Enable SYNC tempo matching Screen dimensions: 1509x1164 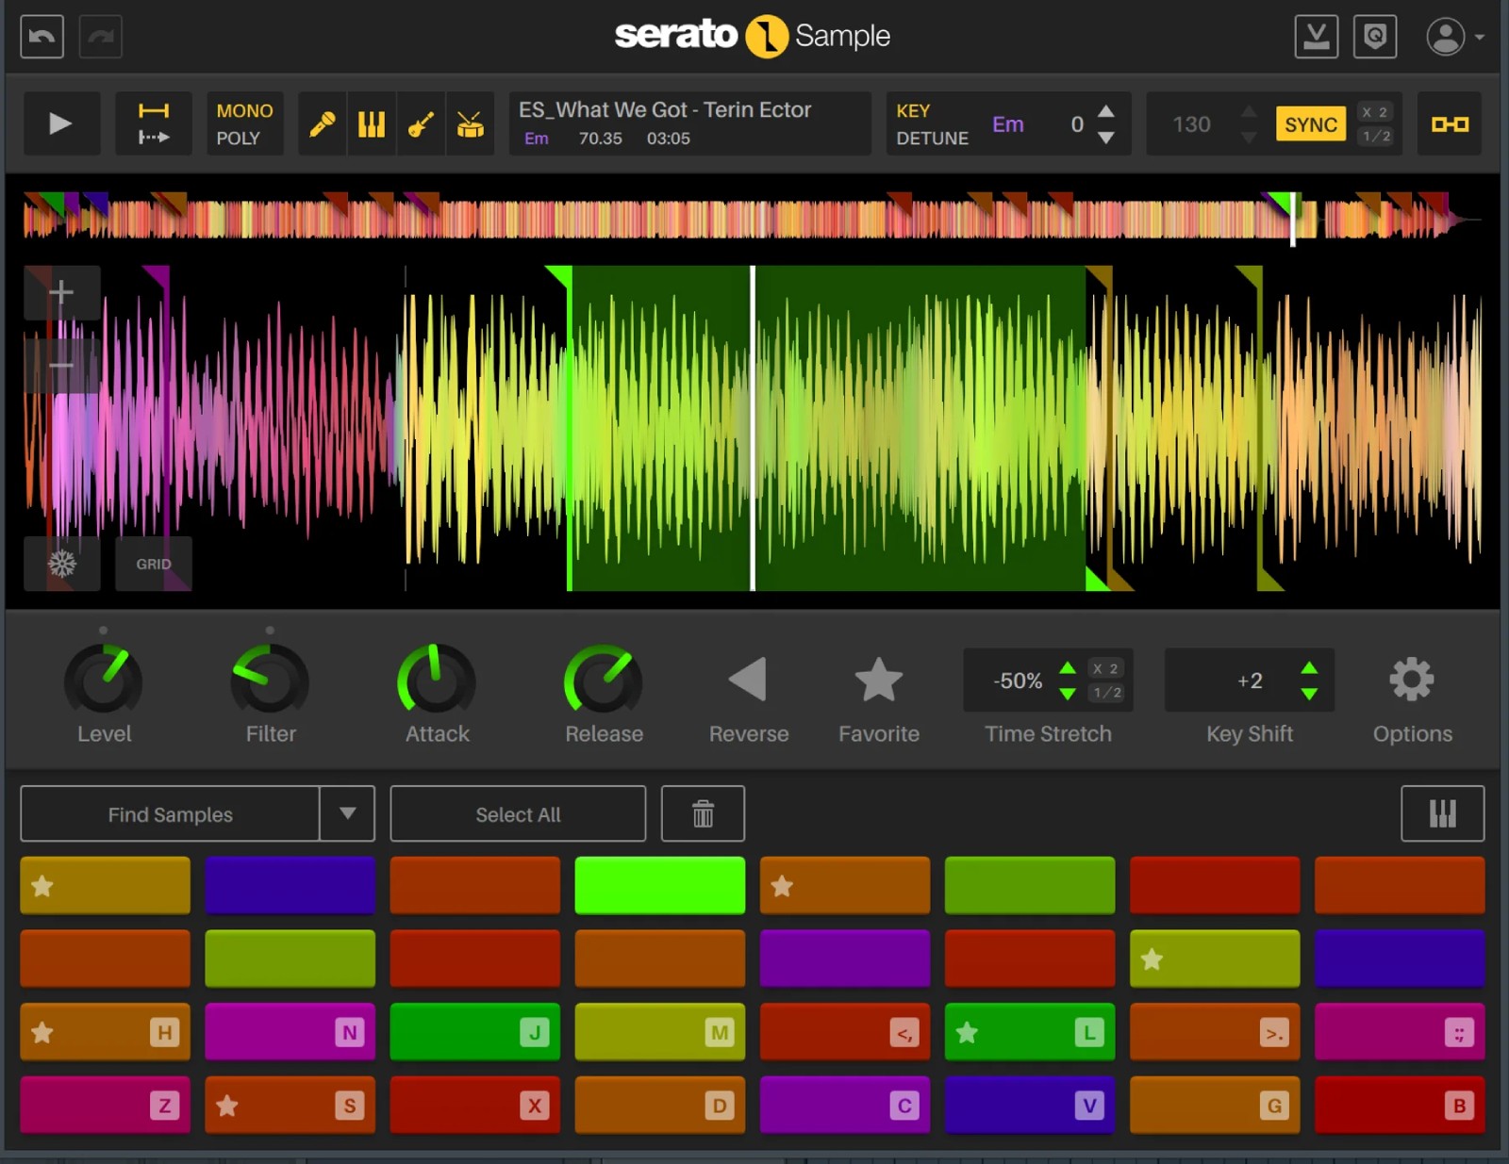[1310, 123]
